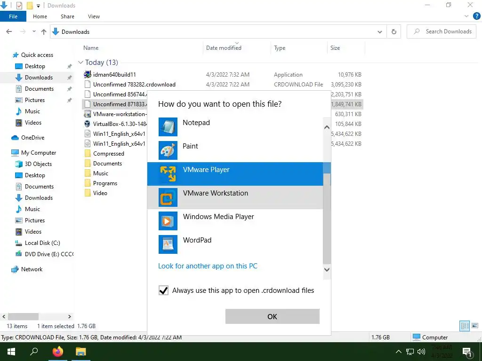Open the View ribbon tab
This screenshot has height=361, width=482.
pyautogui.click(x=94, y=16)
